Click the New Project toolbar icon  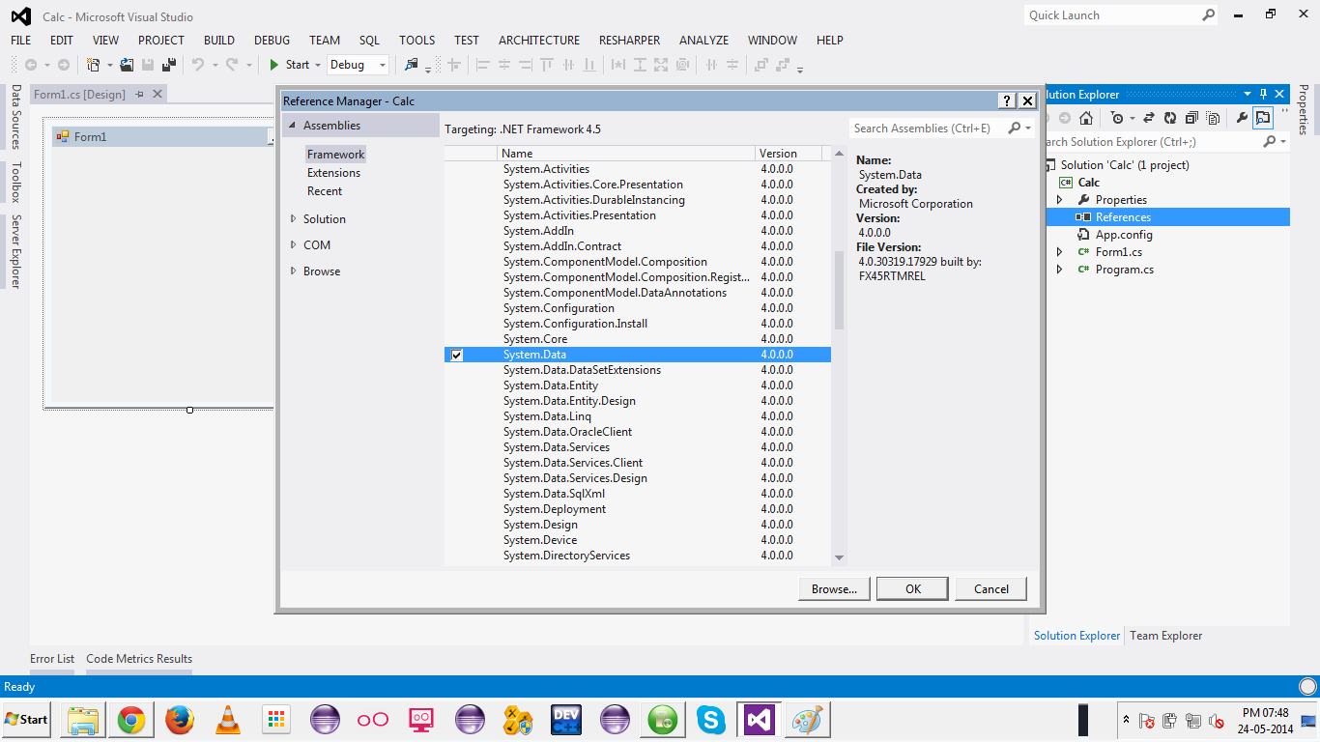point(93,65)
